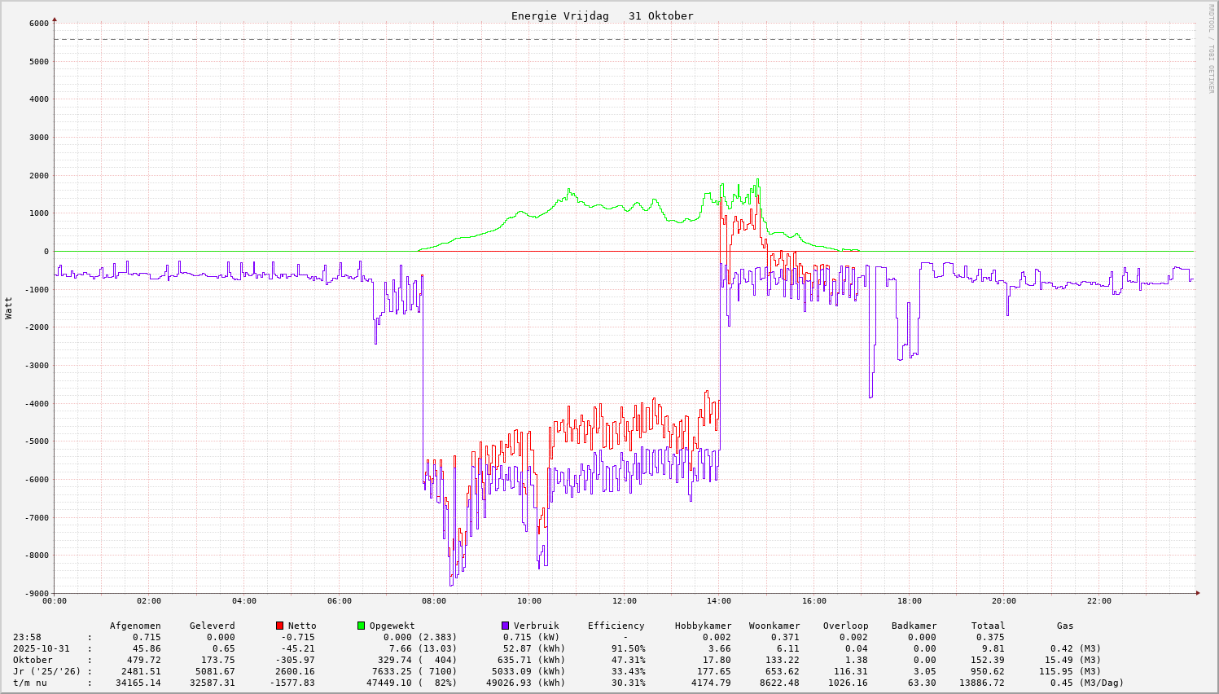Click the purple Verbruik legend swatch

coord(505,626)
